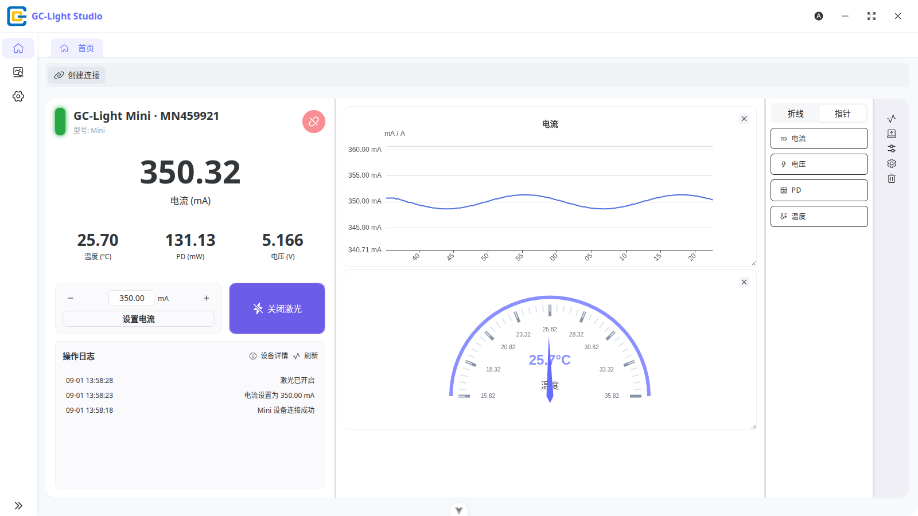
Task: Switch chart type to 折线
Action: pos(795,114)
